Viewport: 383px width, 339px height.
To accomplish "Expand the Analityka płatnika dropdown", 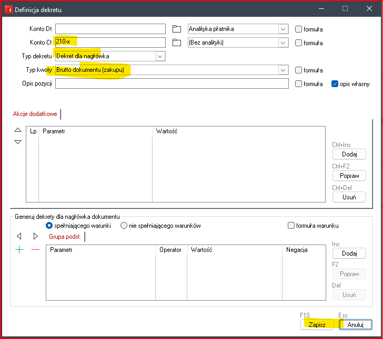I will click(283, 29).
